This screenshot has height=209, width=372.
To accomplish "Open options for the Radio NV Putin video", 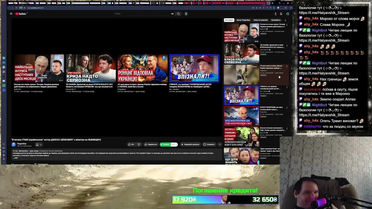I will [287, 25].
